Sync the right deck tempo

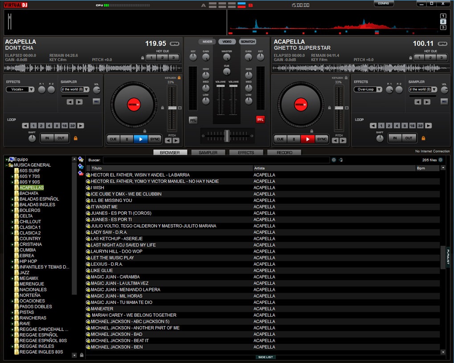pos(322,139)
